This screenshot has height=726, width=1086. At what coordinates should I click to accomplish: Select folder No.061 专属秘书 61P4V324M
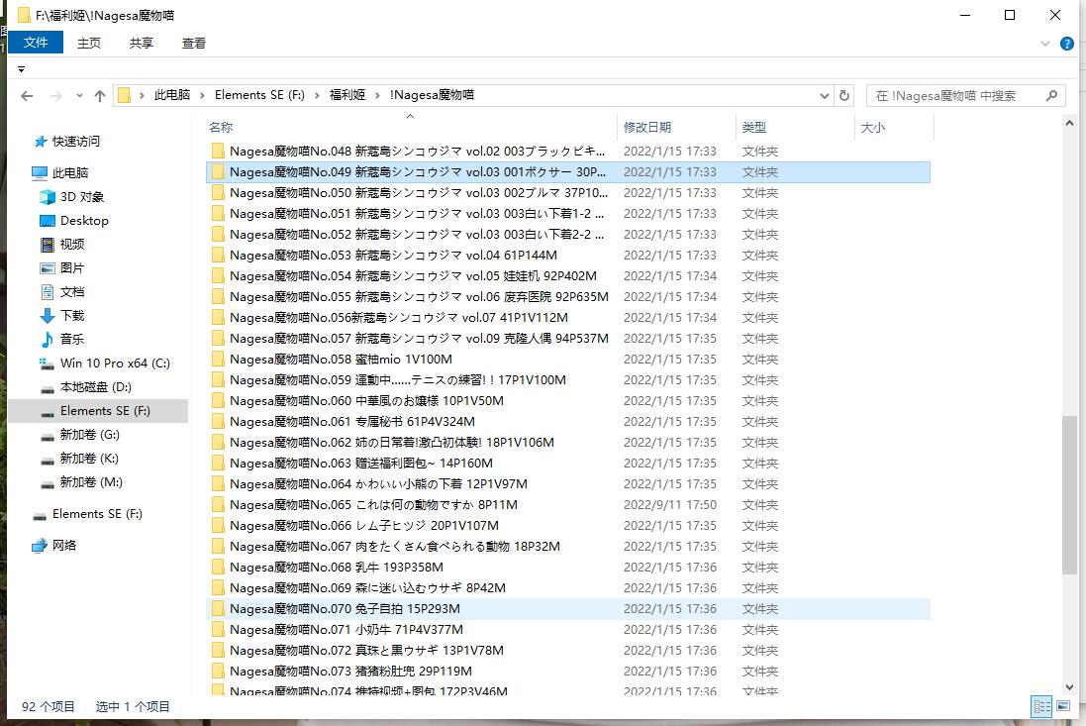pyautogui.click(x=568, y=421)
